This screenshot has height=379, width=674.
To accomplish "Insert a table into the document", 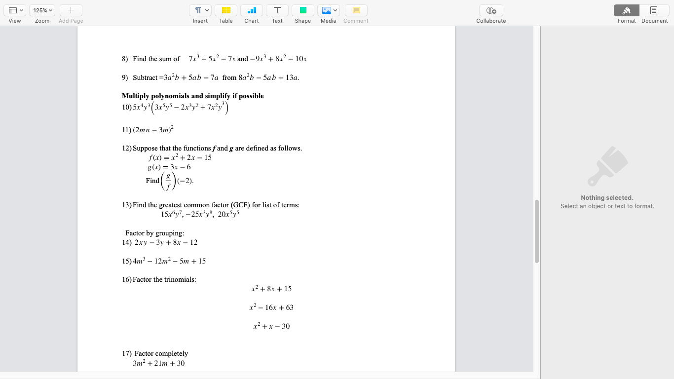I will [225, 10].
